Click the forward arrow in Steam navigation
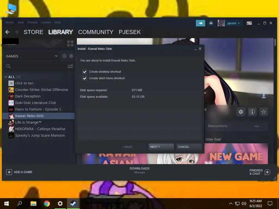The image size is (279, 209). 17,32
